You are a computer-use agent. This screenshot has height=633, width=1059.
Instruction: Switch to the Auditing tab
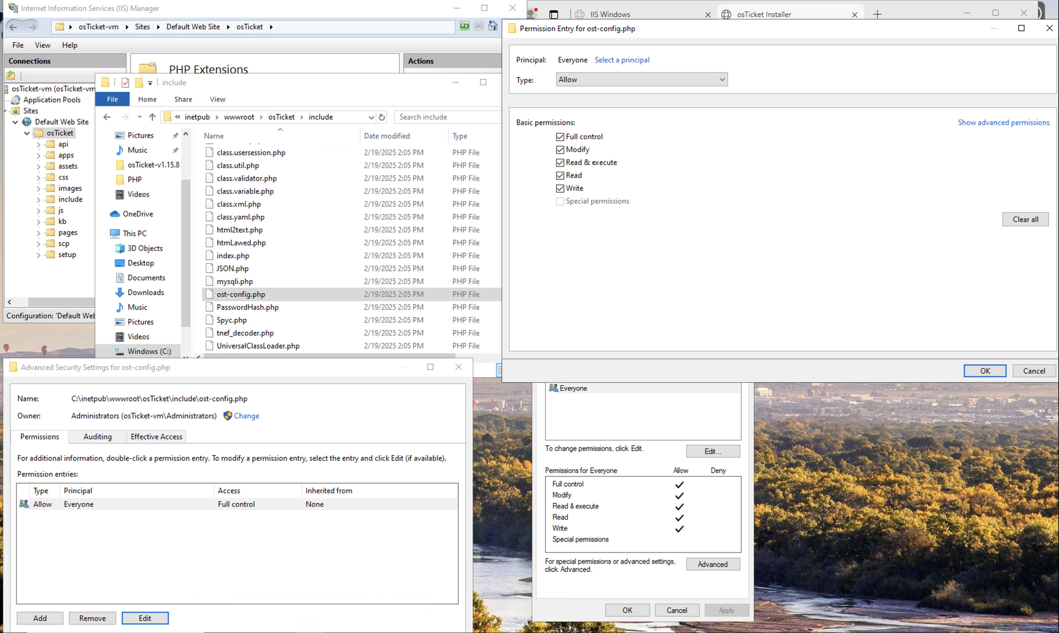tap(98, 436)
